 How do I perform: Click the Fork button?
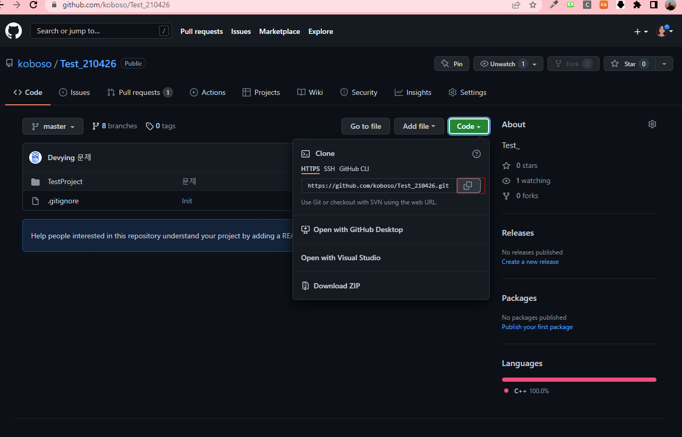[573, 64]
